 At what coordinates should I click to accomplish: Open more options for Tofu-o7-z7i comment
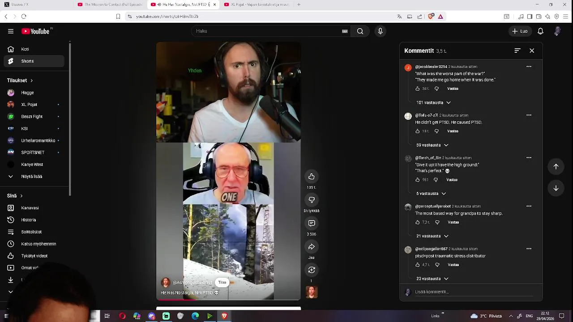(529, 115)
